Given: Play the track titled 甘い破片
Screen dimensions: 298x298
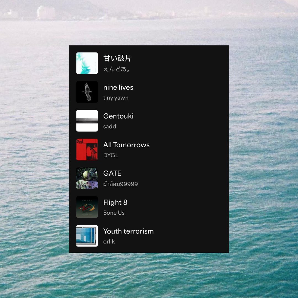Looking at the screenshot, I should tap(118, 58).
